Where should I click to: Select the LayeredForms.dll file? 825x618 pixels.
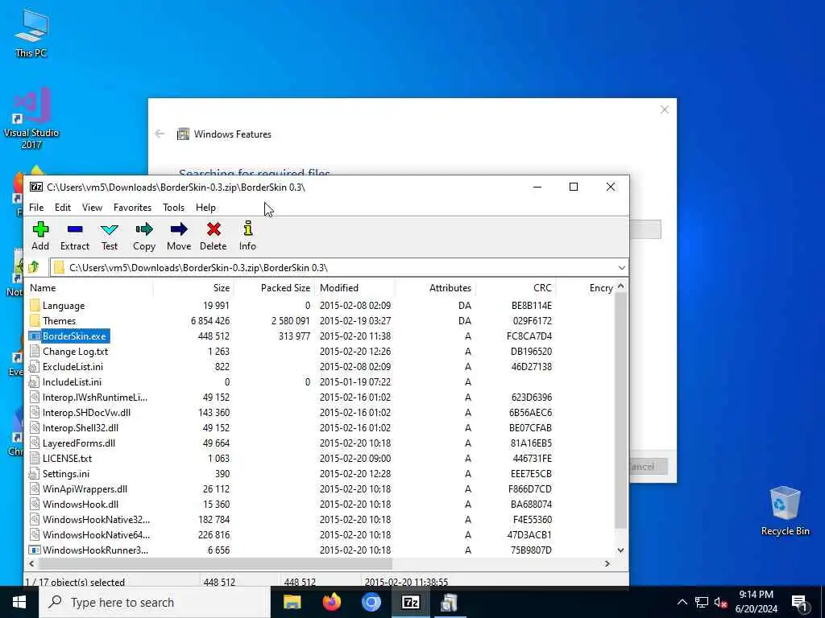tap(79, 443)
